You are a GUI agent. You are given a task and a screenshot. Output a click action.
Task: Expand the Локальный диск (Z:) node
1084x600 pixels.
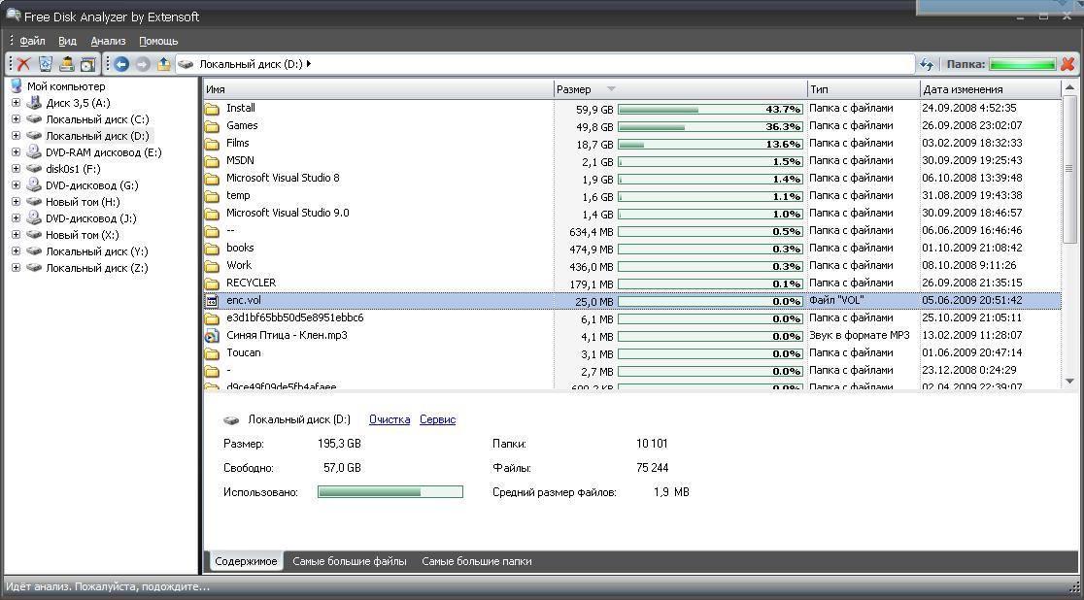tap(16, 268)
